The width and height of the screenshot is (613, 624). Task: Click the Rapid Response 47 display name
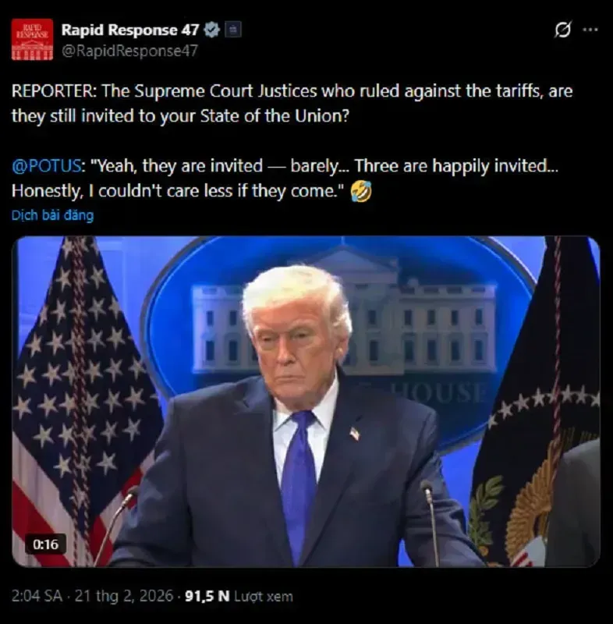point(130,30)
